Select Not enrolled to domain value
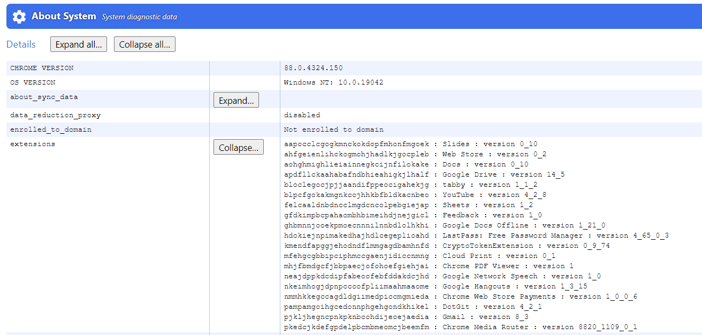Screen dimensions: 702x335 [x=334, y=130]
